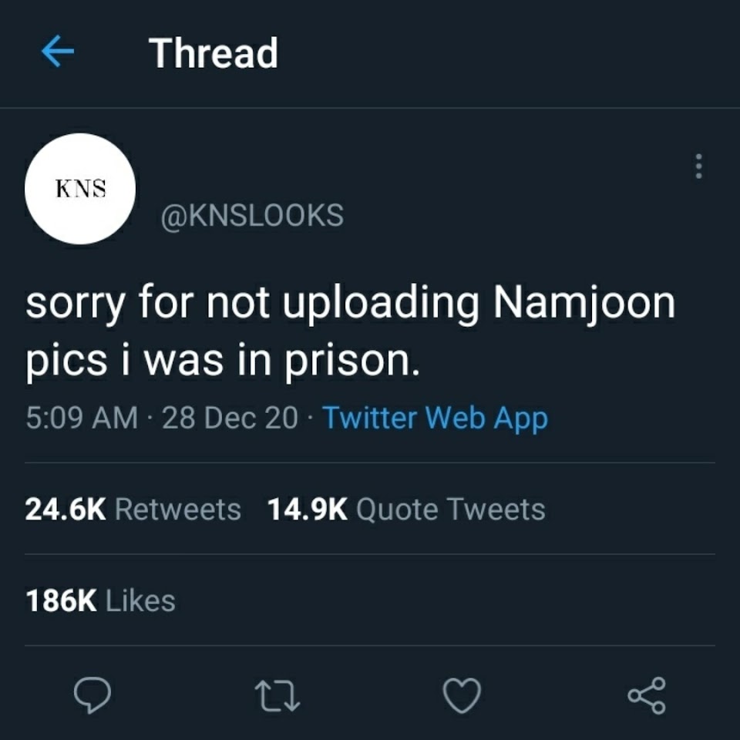Select the tweet line starting 'sorry for not'
The image size is (740, 740).
[351, 304]
